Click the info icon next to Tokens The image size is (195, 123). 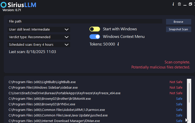pos(118,44)
